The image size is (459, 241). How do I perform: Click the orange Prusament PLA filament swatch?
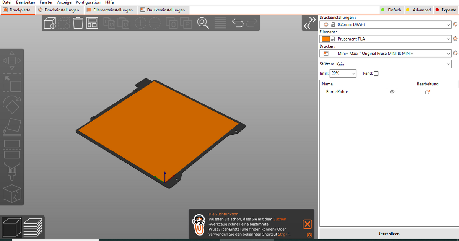click(x=326, y=39)
